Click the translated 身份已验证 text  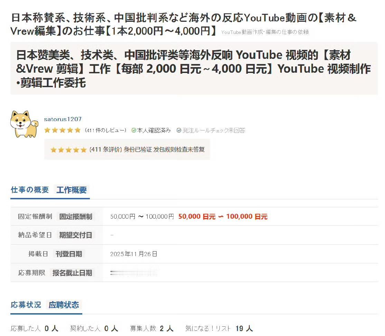click(138, 149)
